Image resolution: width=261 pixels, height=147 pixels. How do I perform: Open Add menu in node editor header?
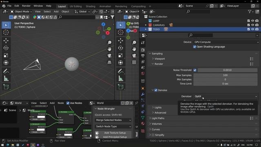tap(52, 103)
